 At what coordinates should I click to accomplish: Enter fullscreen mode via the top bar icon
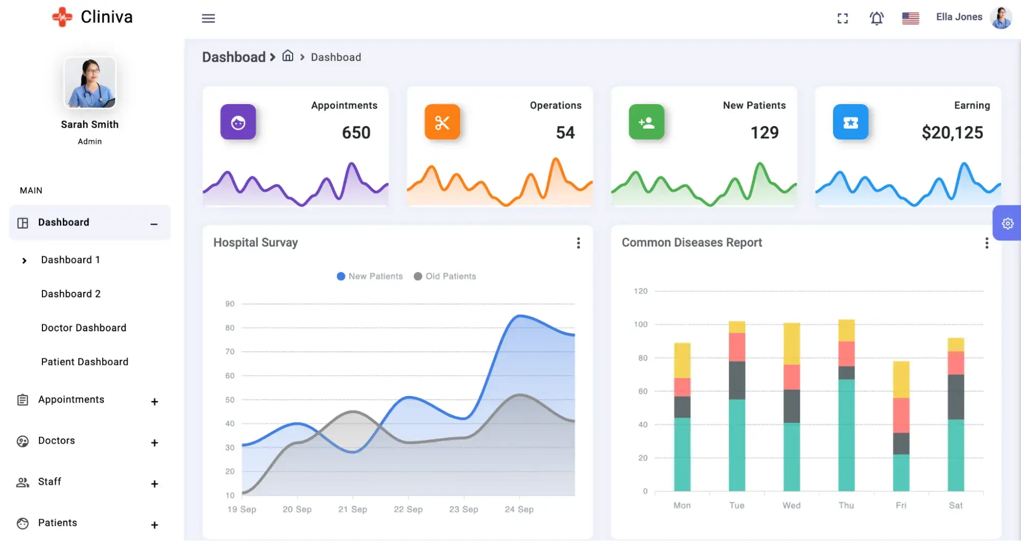click(842, 18)
